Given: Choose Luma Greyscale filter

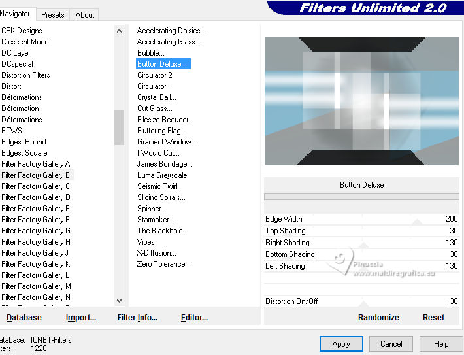Looking at the screenshot, I should tap(162, 175).
